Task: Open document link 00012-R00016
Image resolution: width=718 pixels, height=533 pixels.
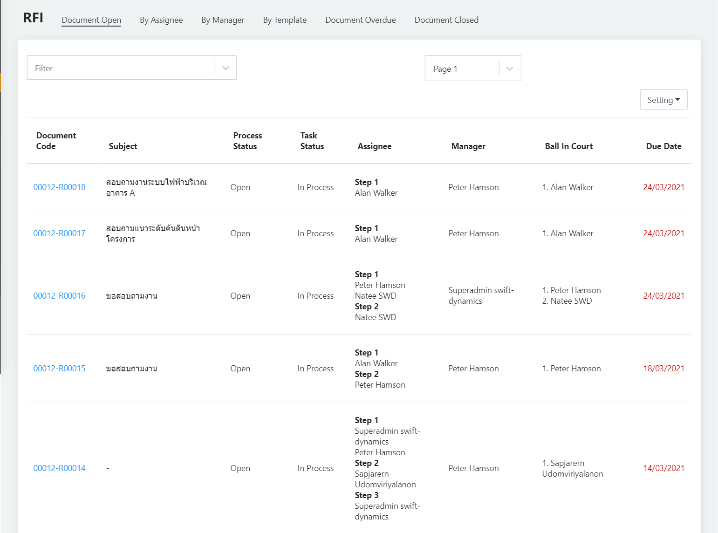Action: [59, 296]
